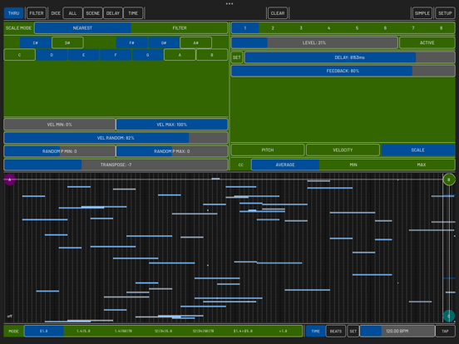Set scale mode to FILTER
Image resolution: width=459 pixels, height=344 pixels.
point(180,28)
